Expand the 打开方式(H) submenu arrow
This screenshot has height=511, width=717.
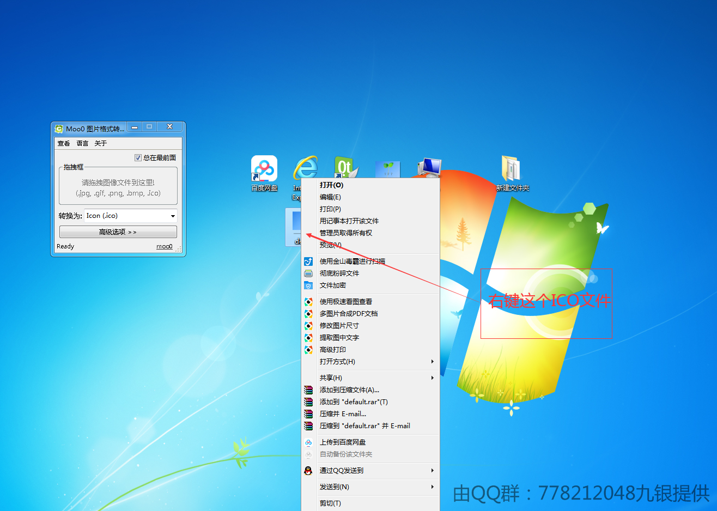(x=433, y=362)
